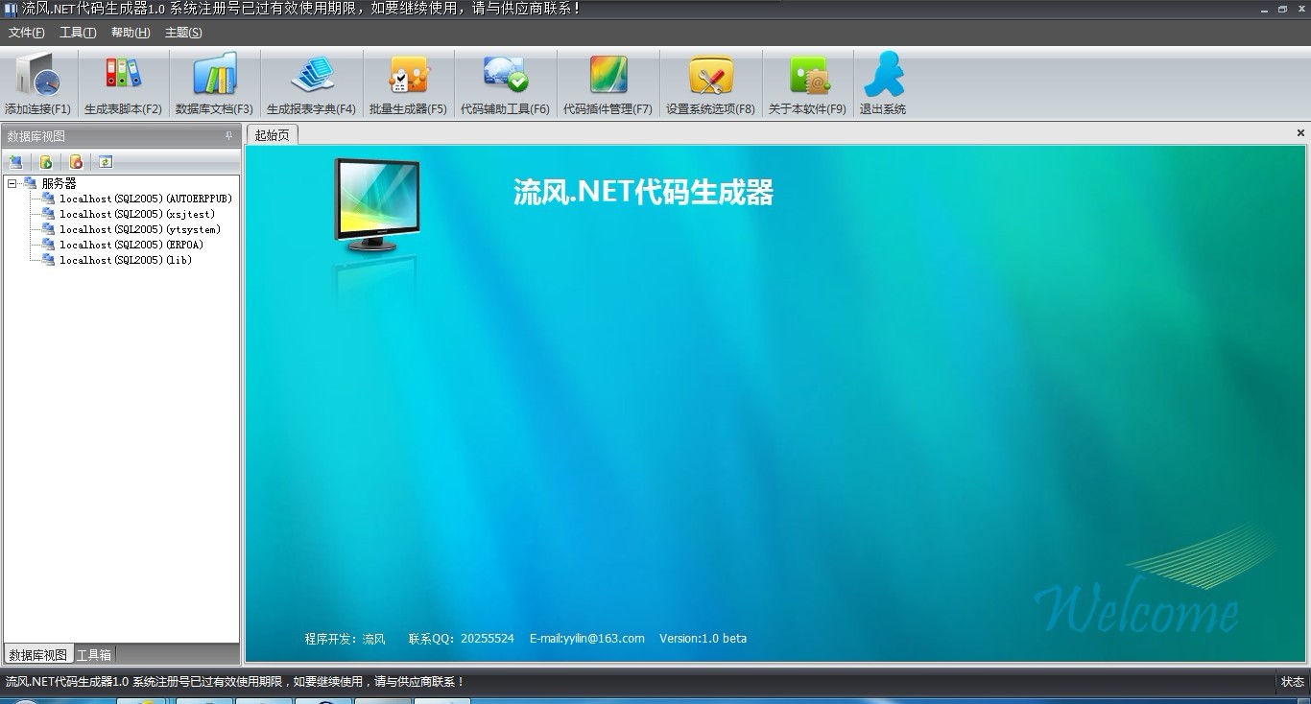1311x704 pixels.
Task: Open the 文件(F) menu
Action: click(27, 33)
